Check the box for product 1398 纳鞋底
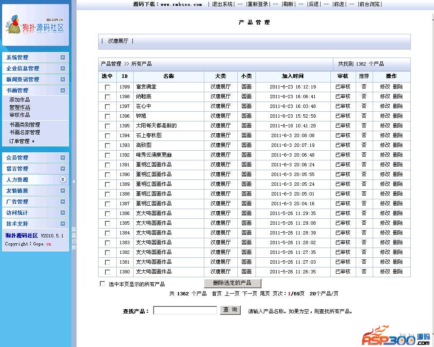434x347 pixels. click(107, 97)
